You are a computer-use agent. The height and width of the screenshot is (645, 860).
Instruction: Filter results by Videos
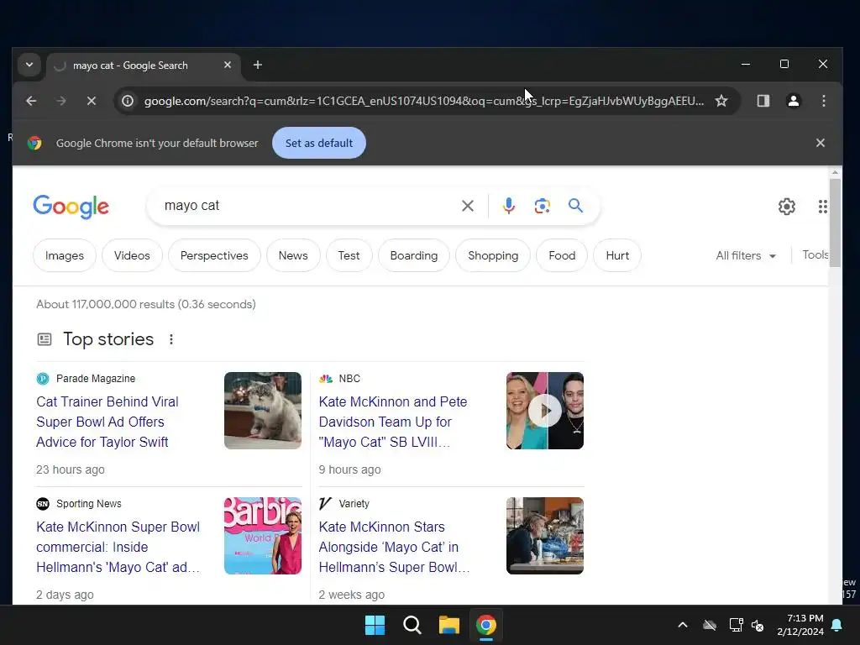132,255
